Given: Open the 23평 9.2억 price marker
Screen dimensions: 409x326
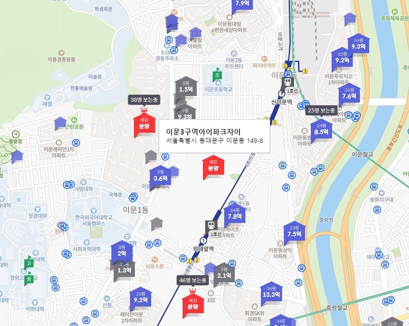Looking at the screenshot, I should [141, 297].
